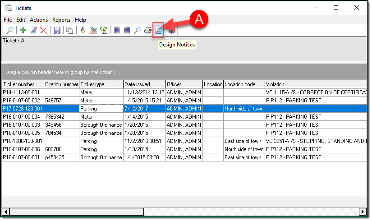Open the Reports menu

point(61,20)
